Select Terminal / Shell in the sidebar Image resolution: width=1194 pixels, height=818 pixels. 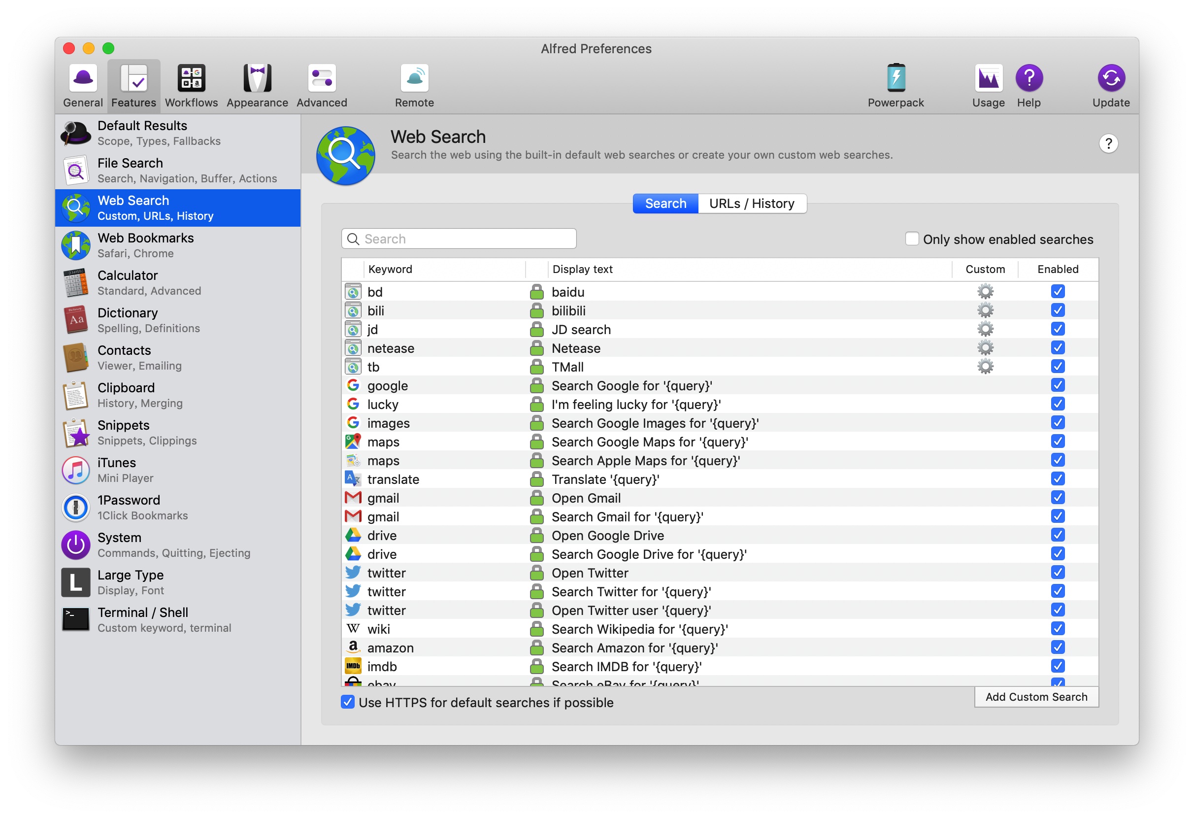(178, 621)
